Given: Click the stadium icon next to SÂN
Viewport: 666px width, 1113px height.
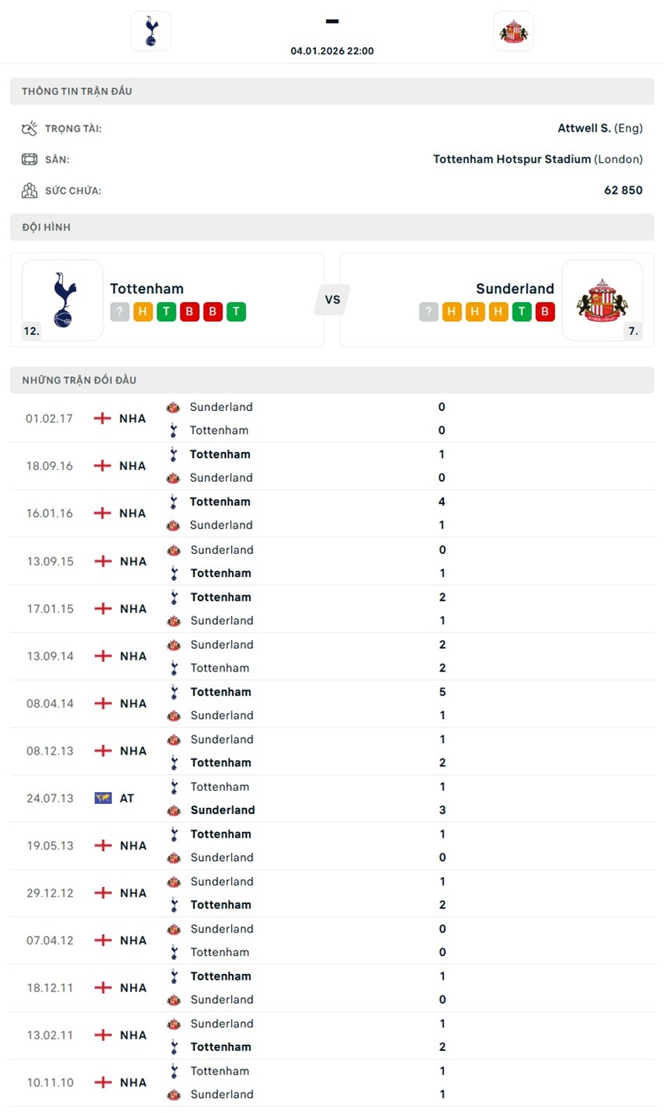Looking at the screenshot, I should tap(29, 158).
